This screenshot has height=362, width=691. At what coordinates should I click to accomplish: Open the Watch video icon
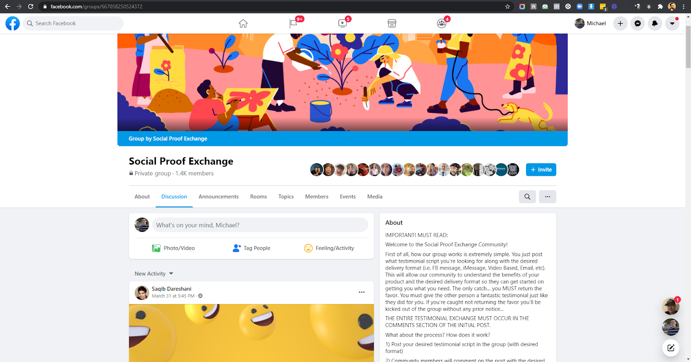pyautogui.click(x=342, y=23)
